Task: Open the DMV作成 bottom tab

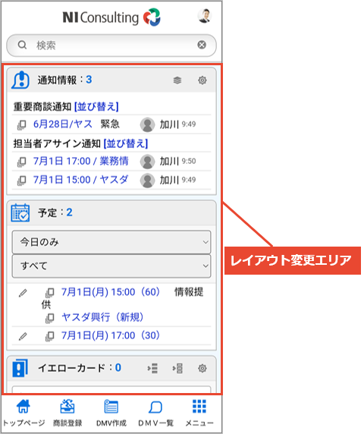Action: (x=111, y=413)
